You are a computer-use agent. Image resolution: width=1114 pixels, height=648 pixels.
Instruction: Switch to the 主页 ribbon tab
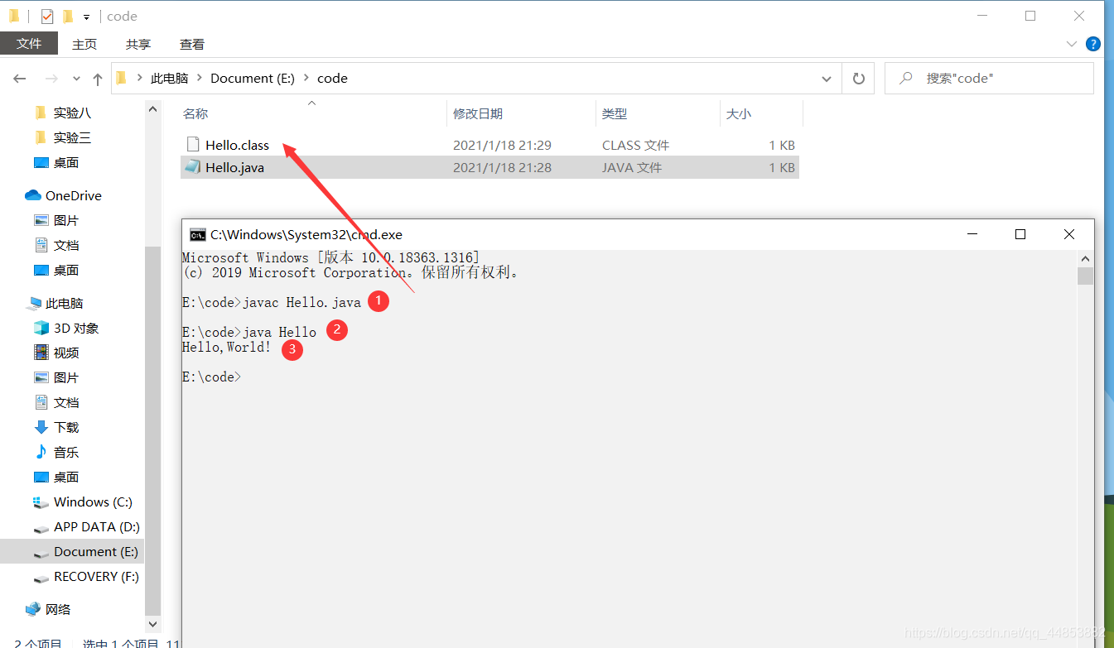click(84, 44)
